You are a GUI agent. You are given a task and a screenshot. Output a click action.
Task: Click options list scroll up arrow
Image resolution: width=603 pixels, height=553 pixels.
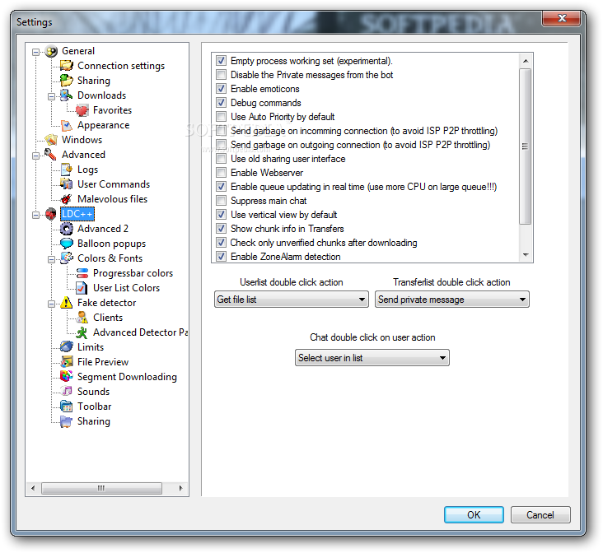click(x=526, y=61)
